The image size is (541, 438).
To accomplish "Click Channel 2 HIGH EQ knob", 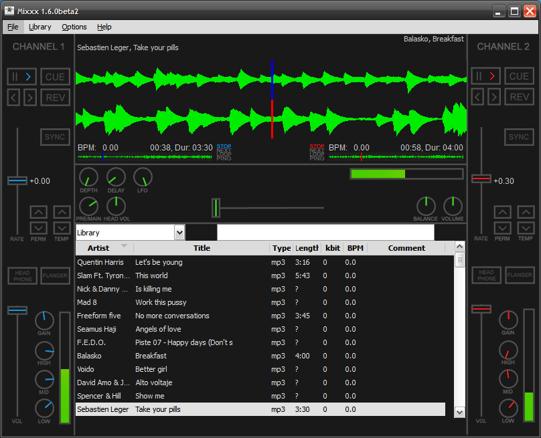I will coord(509,350).
